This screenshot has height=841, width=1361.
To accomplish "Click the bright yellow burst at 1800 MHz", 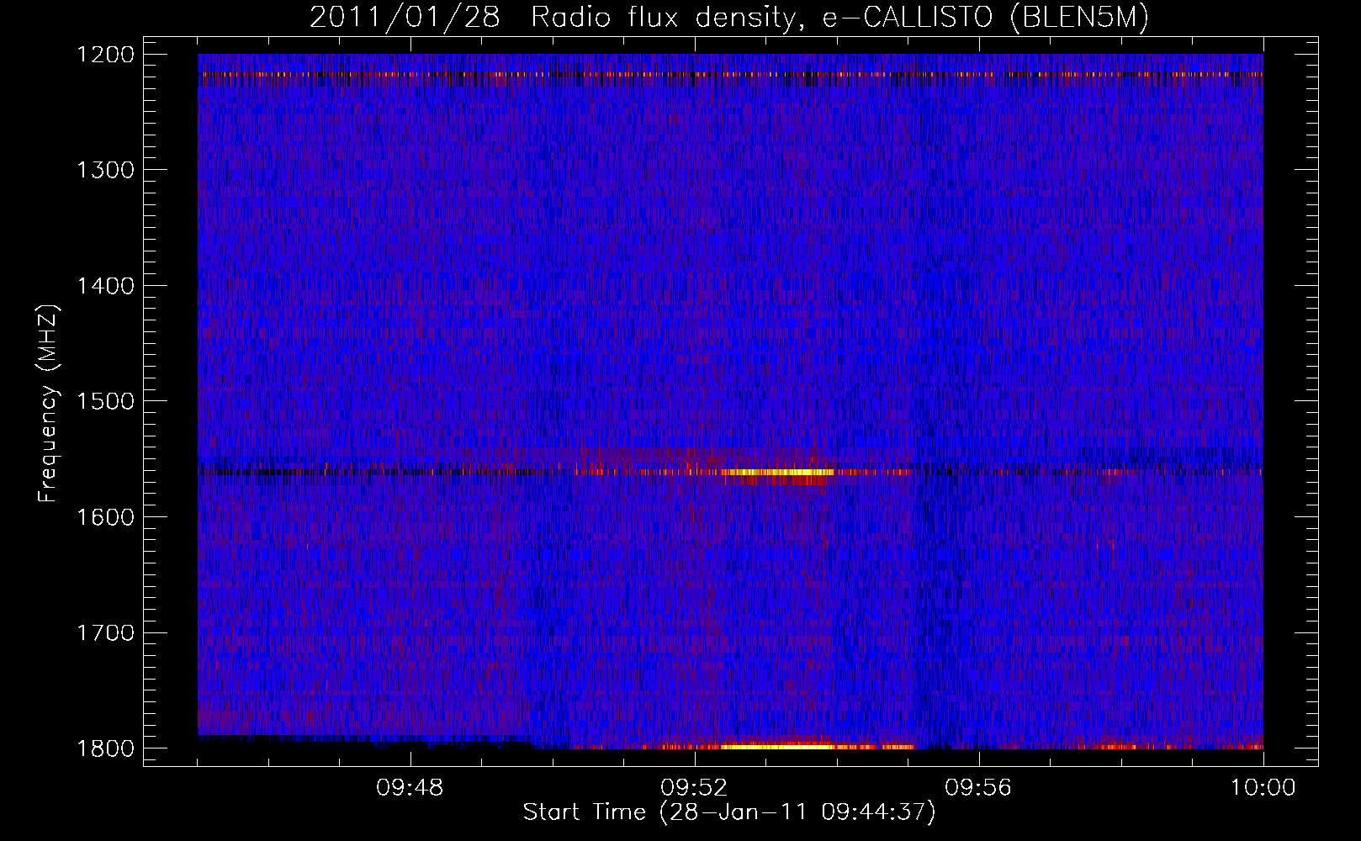I will [778, 746].
